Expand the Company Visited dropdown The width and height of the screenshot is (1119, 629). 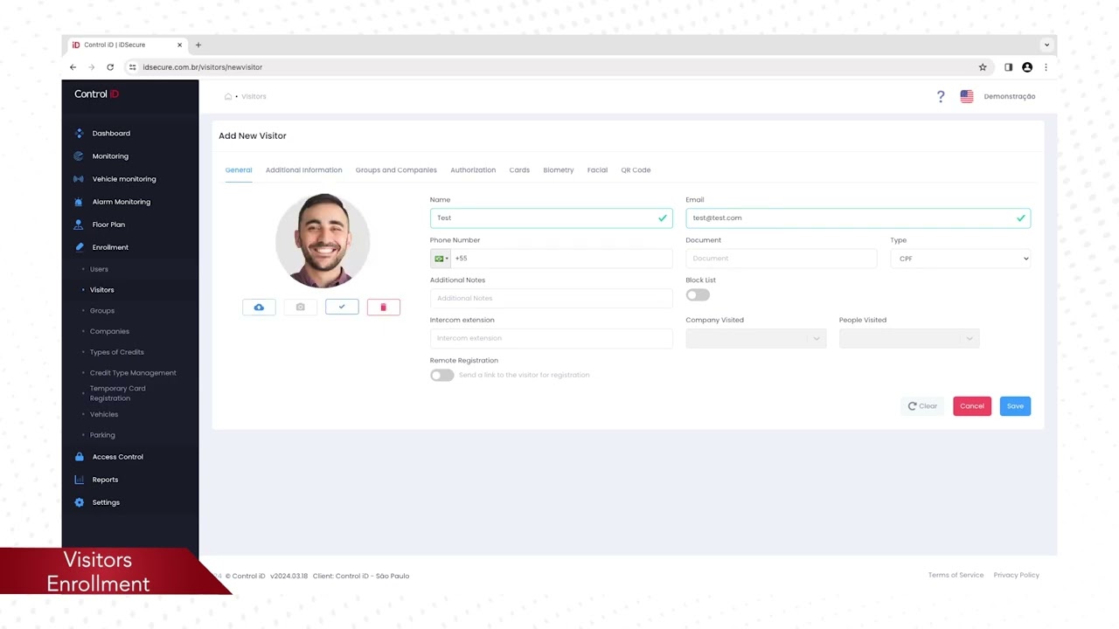pyautogui.click(x=755, y=338)
